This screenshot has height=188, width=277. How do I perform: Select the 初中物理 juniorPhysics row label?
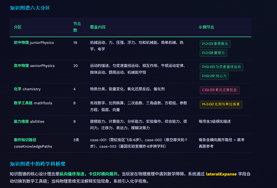pyautogui.click(x=34, y=43)
